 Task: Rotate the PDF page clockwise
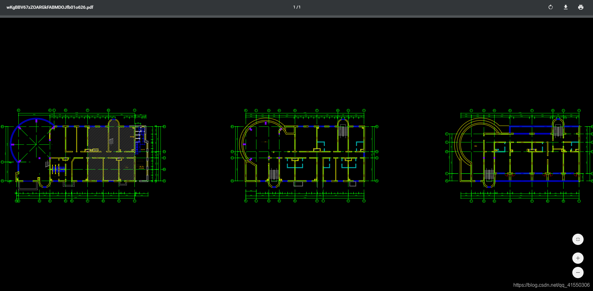tap(550, 7)
